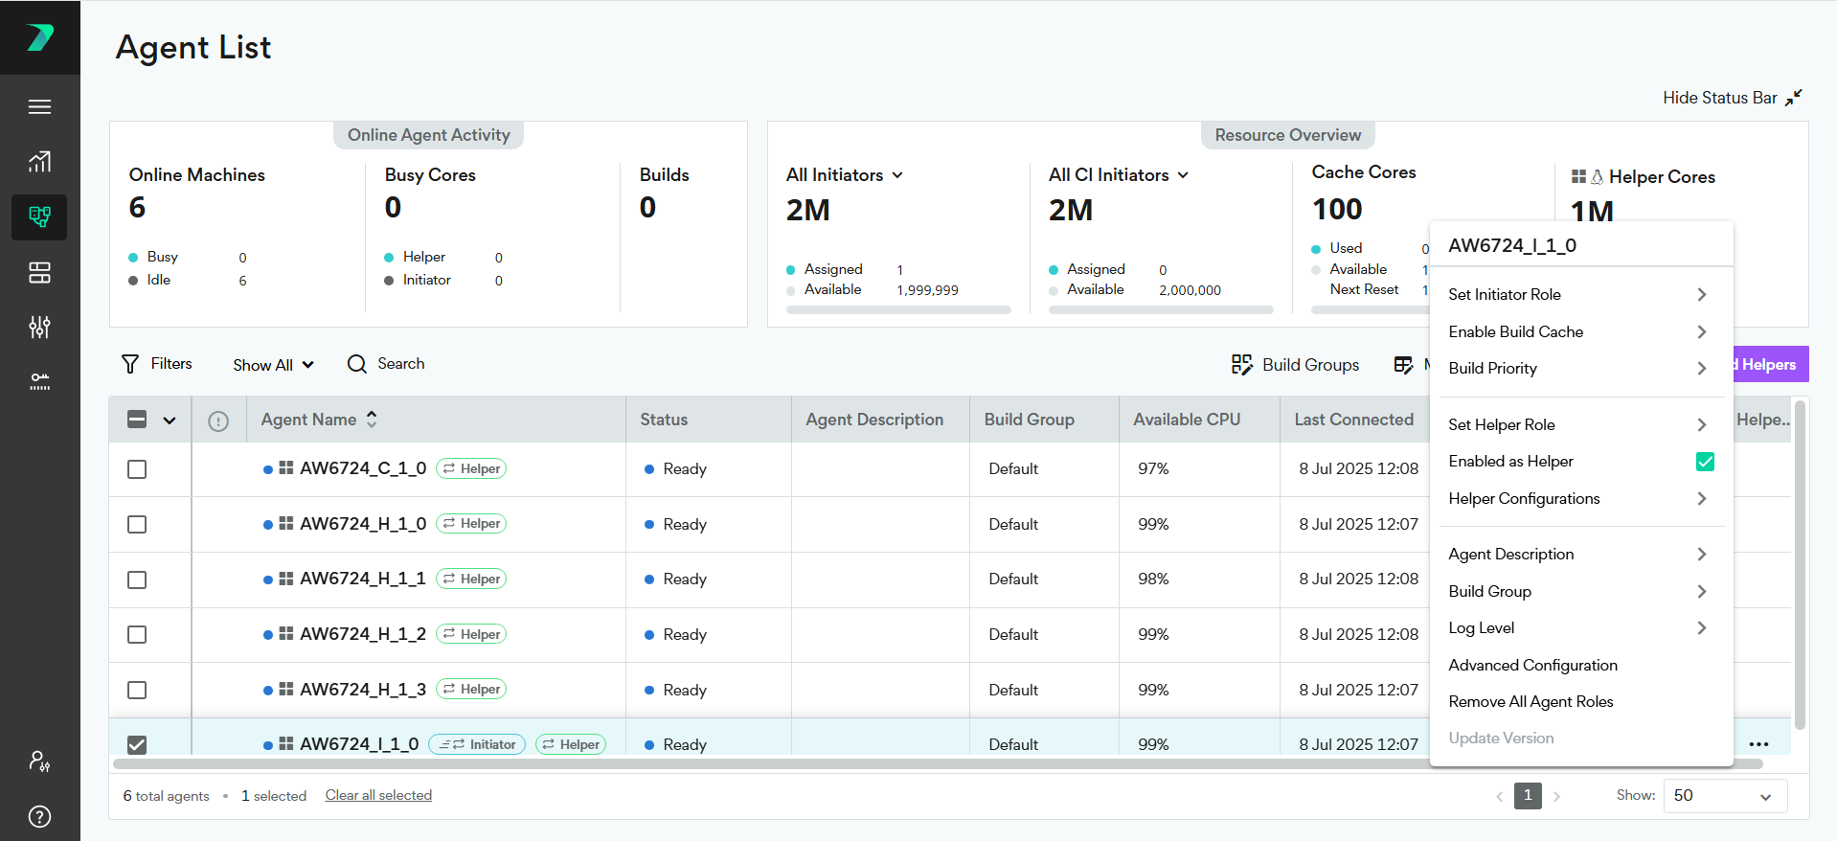The image size is (1837, 841).
Task: Uncheck the AW6724_I_1_0 row checkbox
Action: point(137,744)
